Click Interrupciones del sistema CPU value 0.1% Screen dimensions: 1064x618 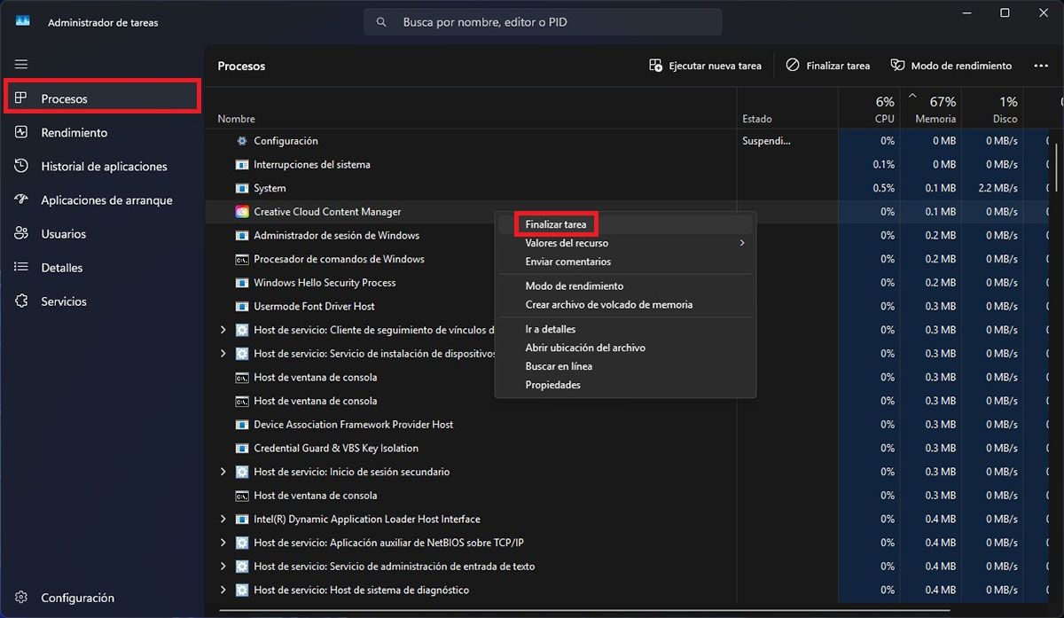click(883, 165)
